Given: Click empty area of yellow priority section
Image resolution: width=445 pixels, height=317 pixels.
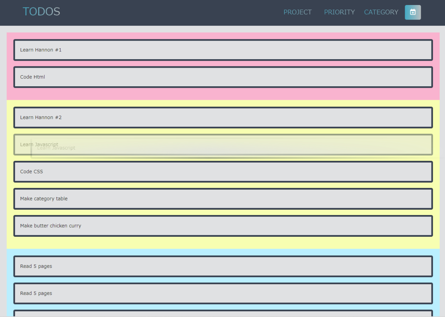Looking at the screenshot, I should pos(223,242).
